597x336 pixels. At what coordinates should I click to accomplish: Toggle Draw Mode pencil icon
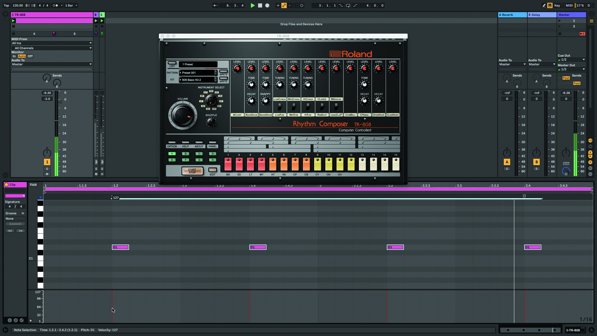click(544, 5)
